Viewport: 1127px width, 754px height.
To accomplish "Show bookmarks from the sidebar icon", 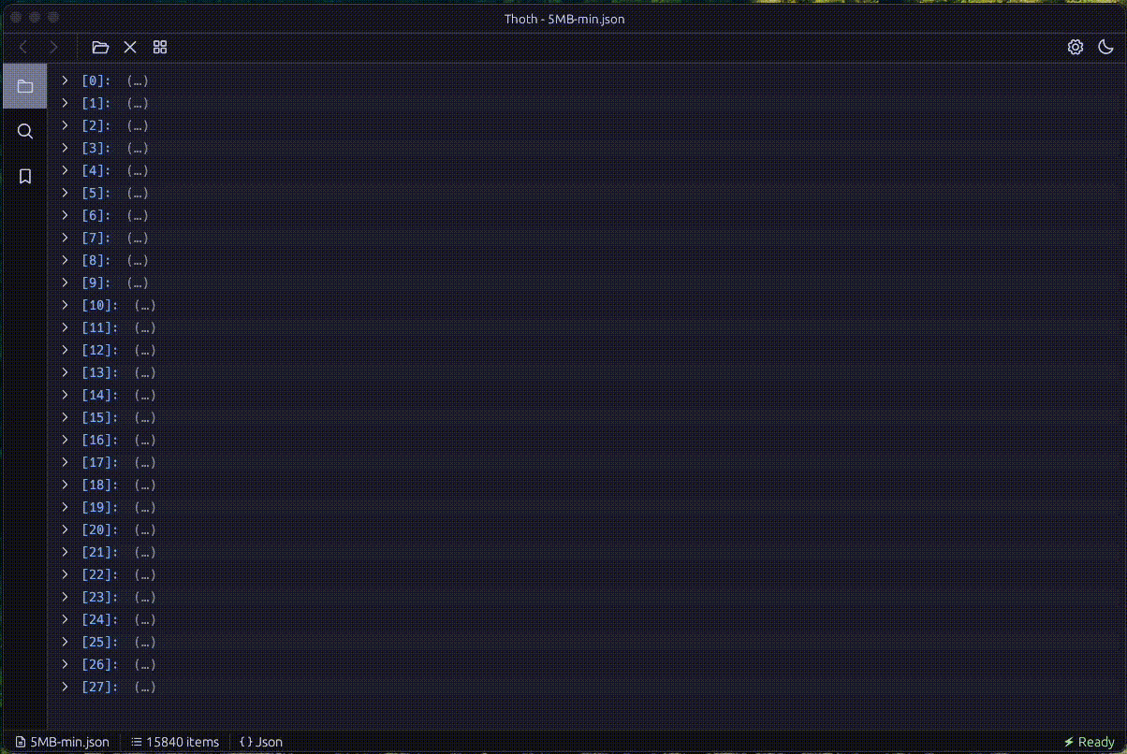I will [25, 176].
